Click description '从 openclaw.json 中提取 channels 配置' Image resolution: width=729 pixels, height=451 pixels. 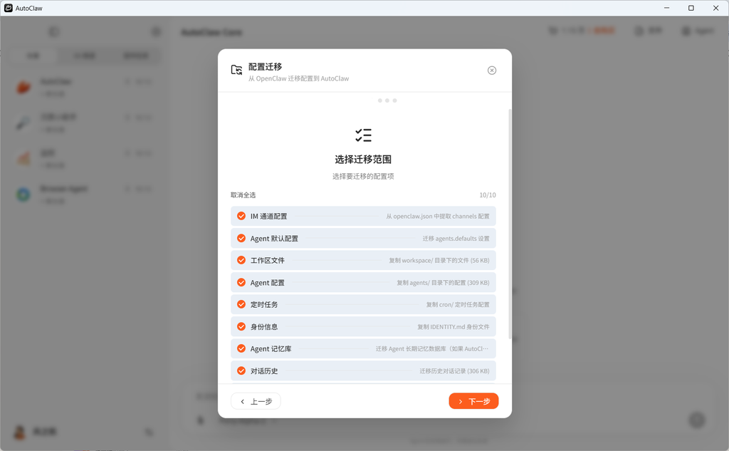coord(438,217)
